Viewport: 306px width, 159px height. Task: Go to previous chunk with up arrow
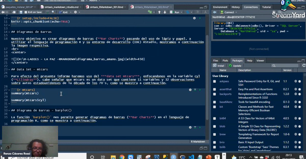click(x=159, y=12)
